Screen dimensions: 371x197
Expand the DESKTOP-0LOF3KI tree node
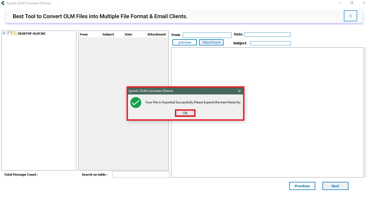pyautogui.click(x=4, y=33)
